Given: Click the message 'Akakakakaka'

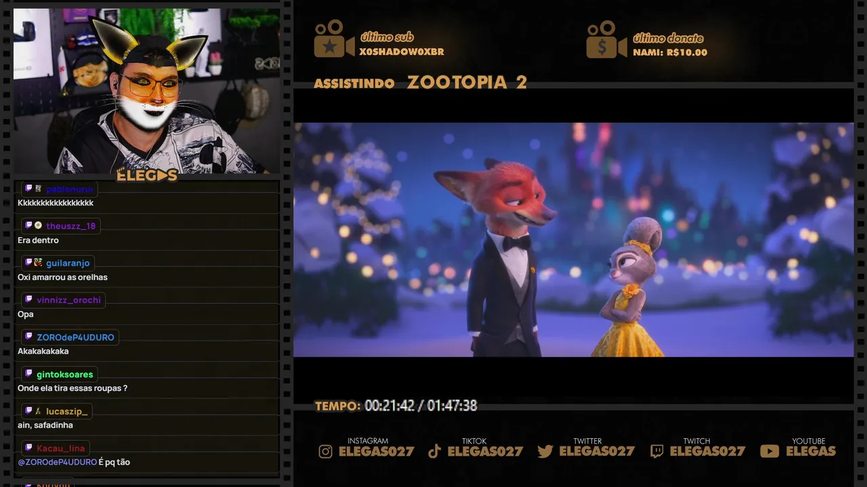Looking at the screenshot, I should [x=43, y=351].
